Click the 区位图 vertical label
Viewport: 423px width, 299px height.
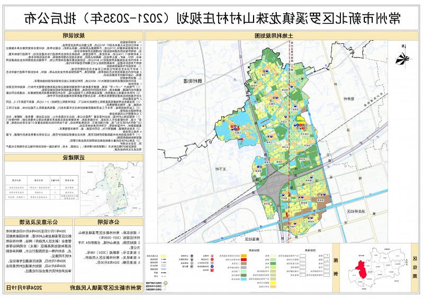coord(415,267)
